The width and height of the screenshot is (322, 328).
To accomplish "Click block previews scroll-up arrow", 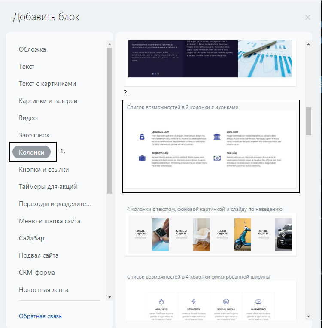I will (x=308, y=44).
